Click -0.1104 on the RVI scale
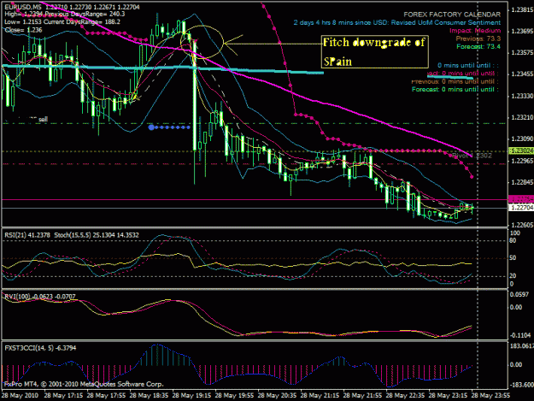 [x=520, y=335]
